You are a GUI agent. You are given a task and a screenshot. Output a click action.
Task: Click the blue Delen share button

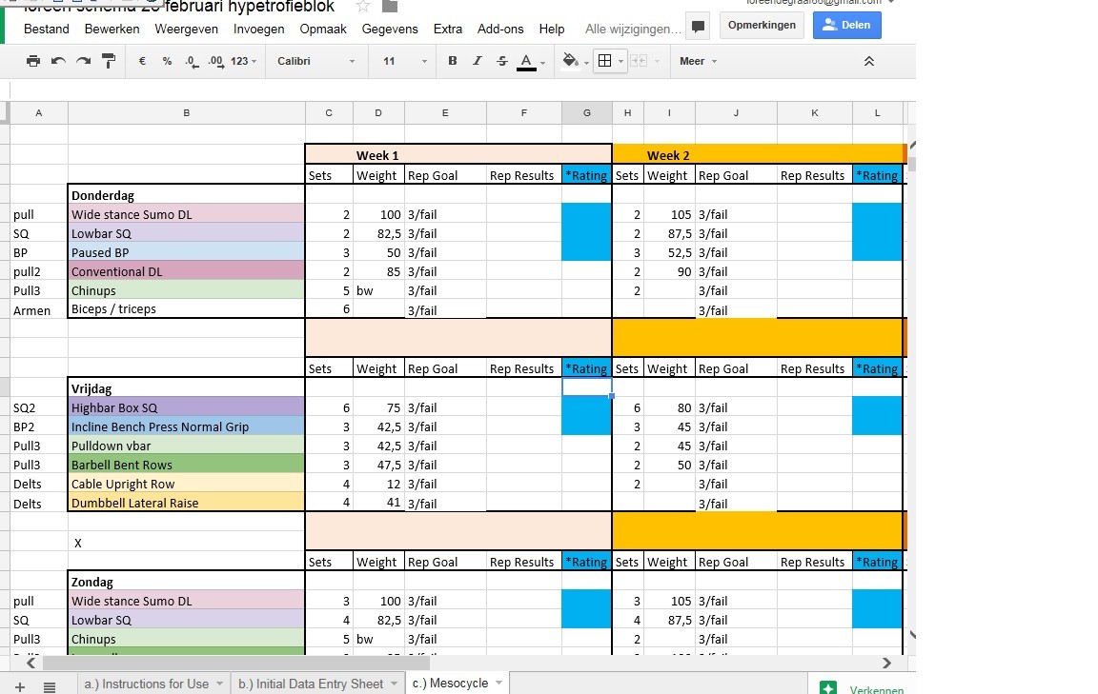(846, 25)
